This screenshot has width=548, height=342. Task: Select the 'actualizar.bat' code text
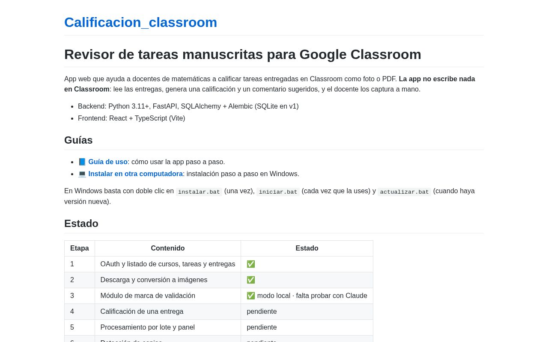coord(404,192)
